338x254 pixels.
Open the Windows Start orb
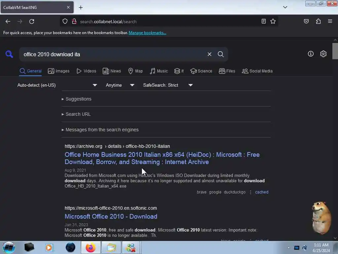(9, 247)
